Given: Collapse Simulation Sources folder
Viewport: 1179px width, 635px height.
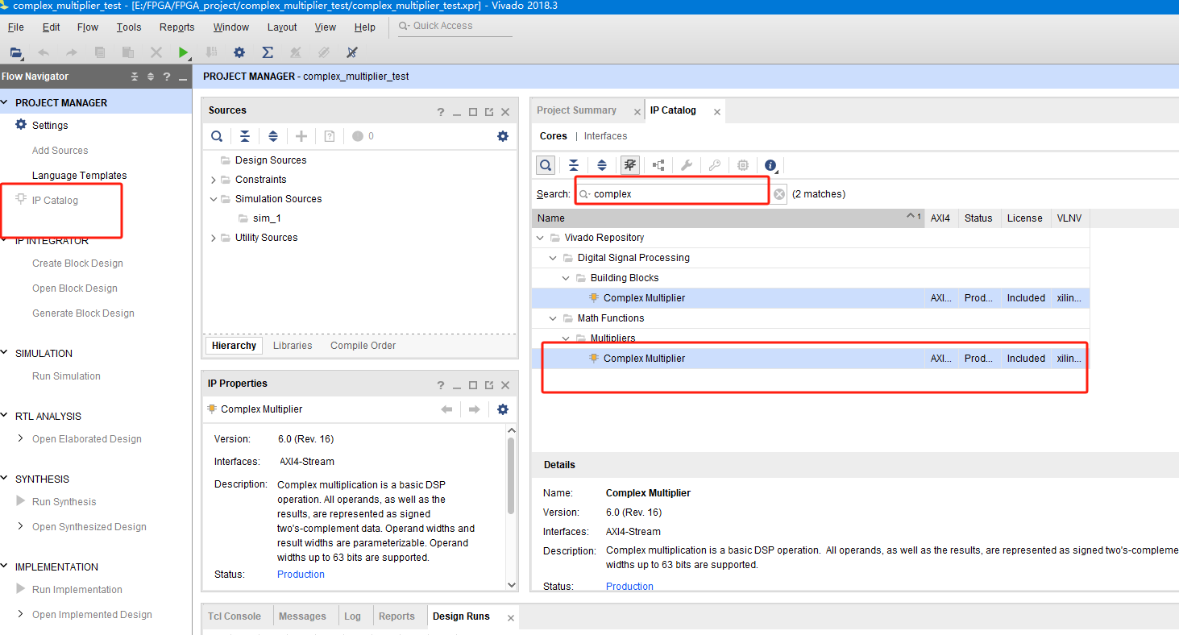Looking at the screenshot, I should (214, 199).
